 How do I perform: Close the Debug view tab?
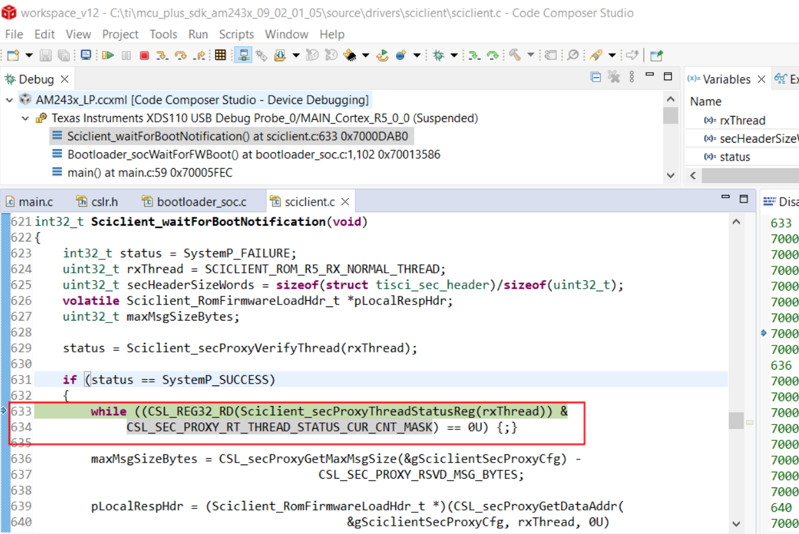64,79
